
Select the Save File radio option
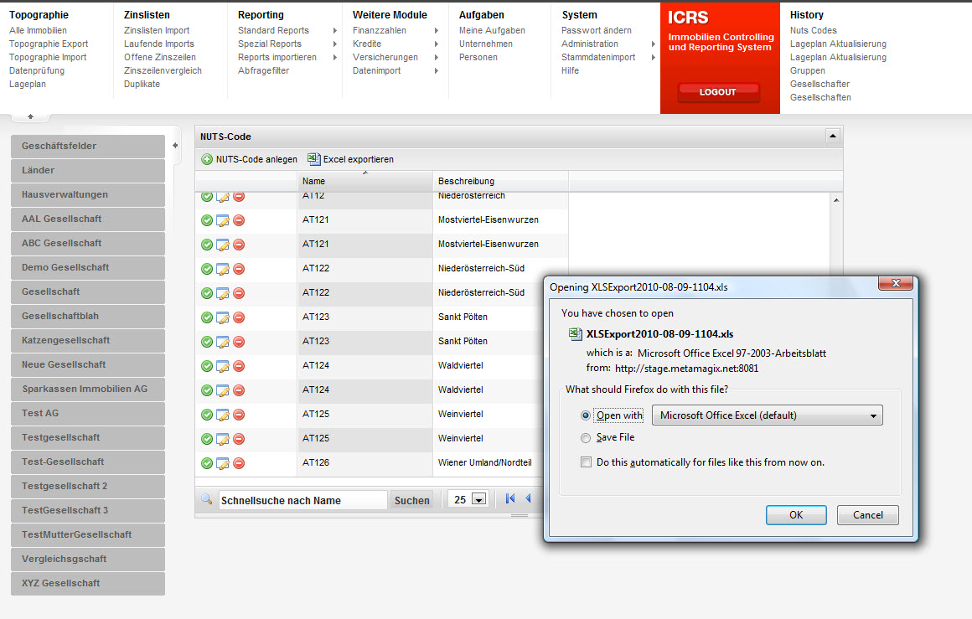pos(585,438)
